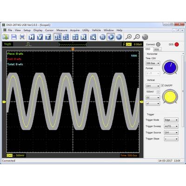Screen dimensions: 186x186
Task: Zoom out with the magnifier minus icon
Action: tap(137, 37)
